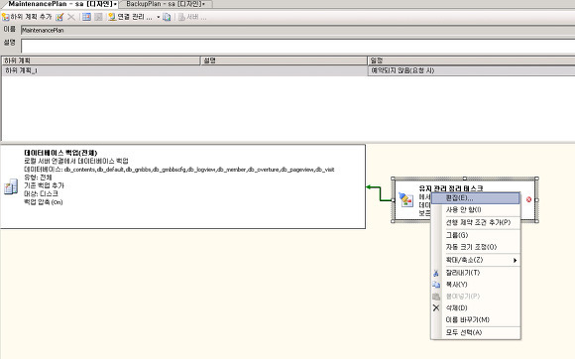Click the red error indicator on cleanup task
575x359 pixels.
tap(528, 199)
